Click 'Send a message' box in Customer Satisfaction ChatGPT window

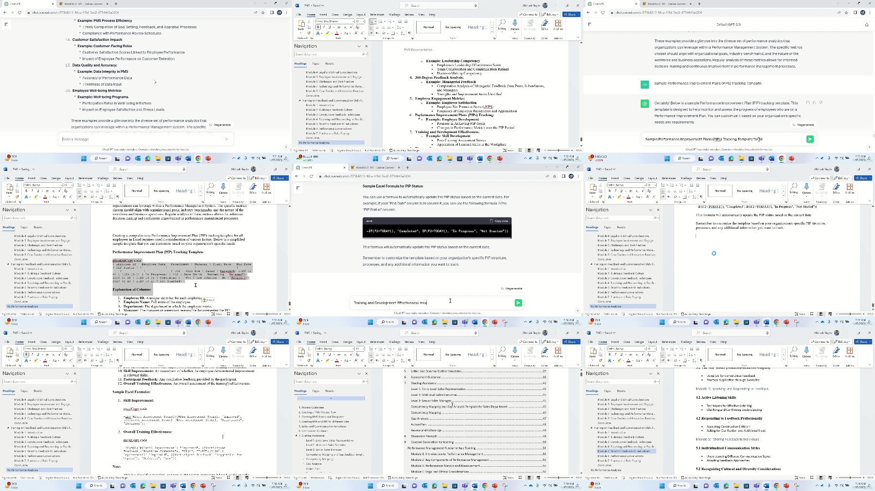(146, 139)
